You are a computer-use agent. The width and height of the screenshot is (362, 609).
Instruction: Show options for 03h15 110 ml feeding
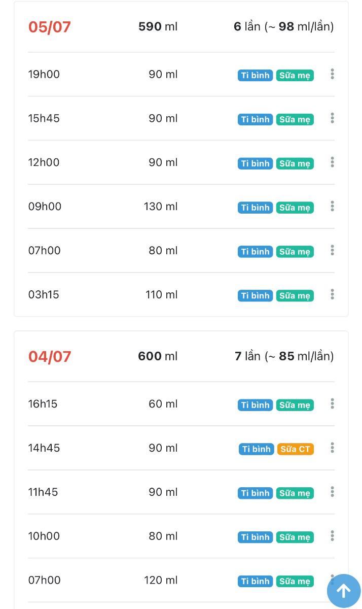click(332, 294)
